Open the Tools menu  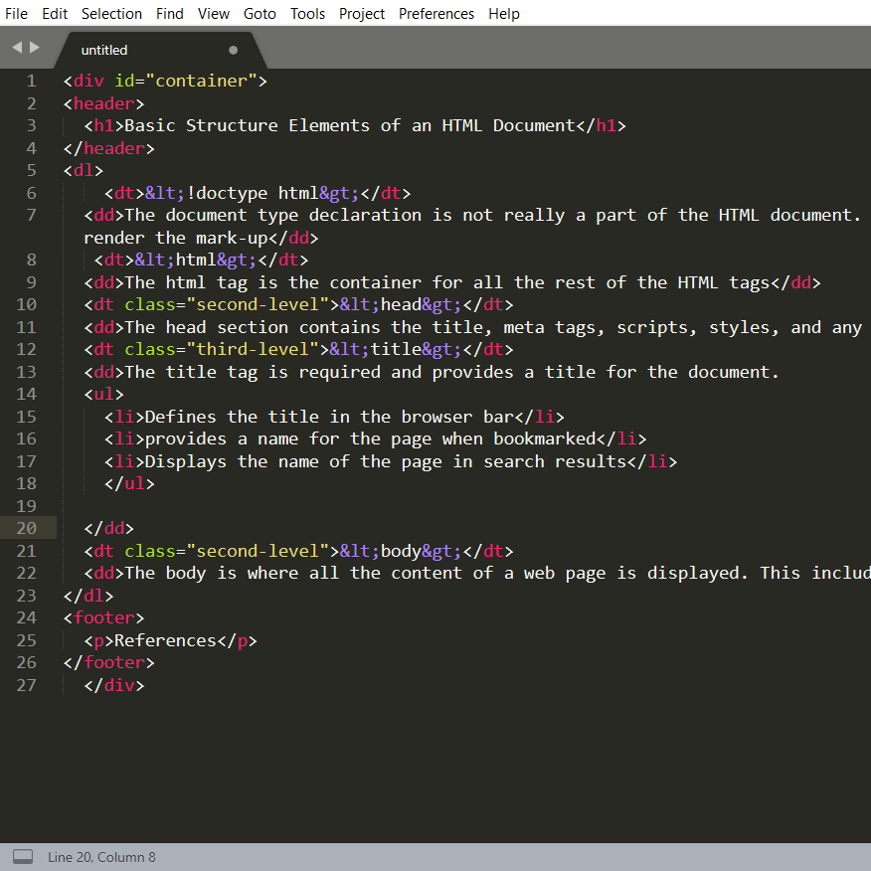point(307,13)
